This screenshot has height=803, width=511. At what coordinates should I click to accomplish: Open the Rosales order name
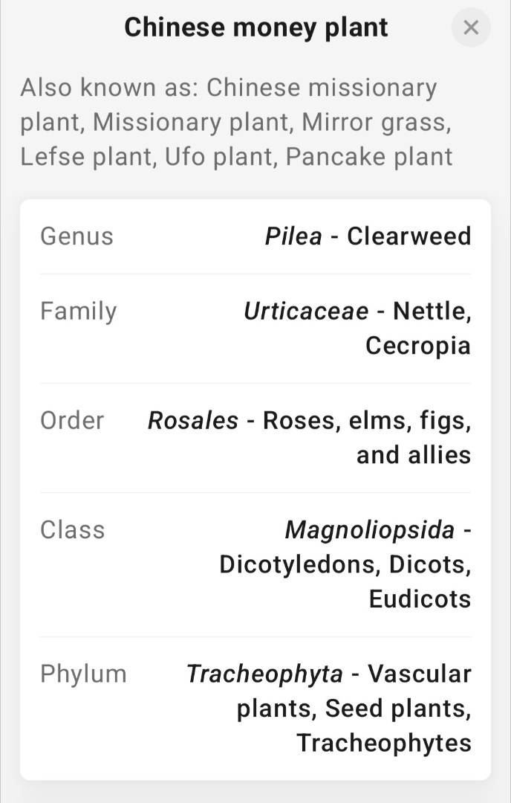pyautogui.click(x=193, y=420)
